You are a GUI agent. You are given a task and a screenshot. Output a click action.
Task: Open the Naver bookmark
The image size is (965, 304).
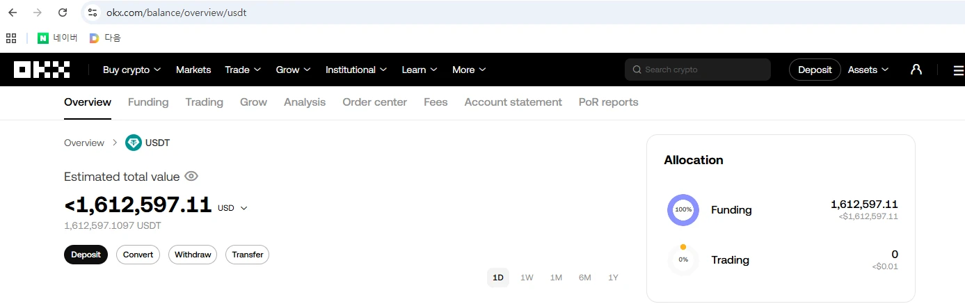point(58,38)
